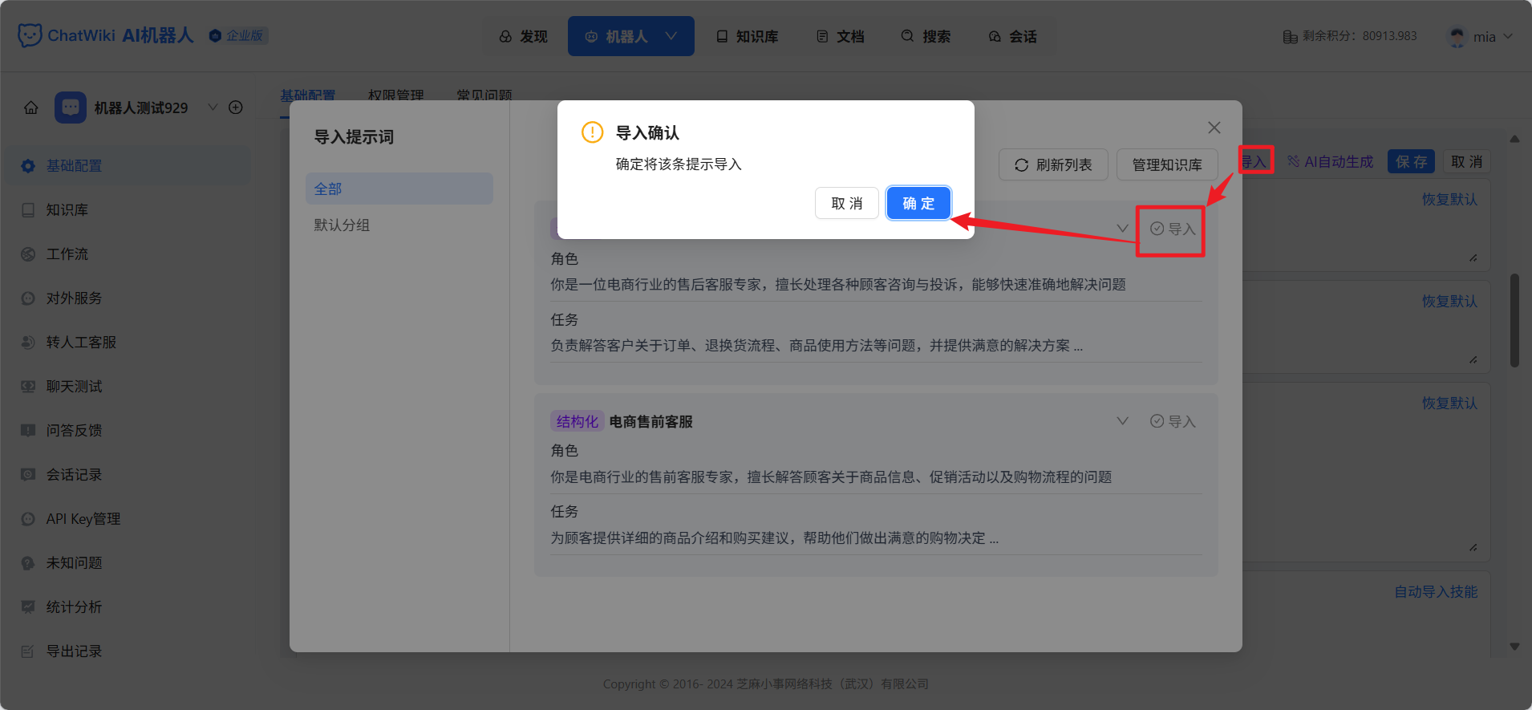Click the ChatWiki logo icon
This screenshot has height=710, width=1532.
(30, 35)
